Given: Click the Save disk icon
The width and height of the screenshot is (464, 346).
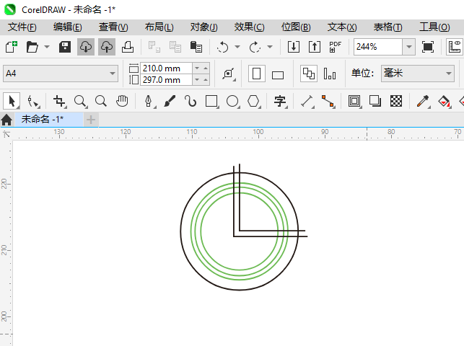Looking at the screenshot, I should click(x=65, y=47).
